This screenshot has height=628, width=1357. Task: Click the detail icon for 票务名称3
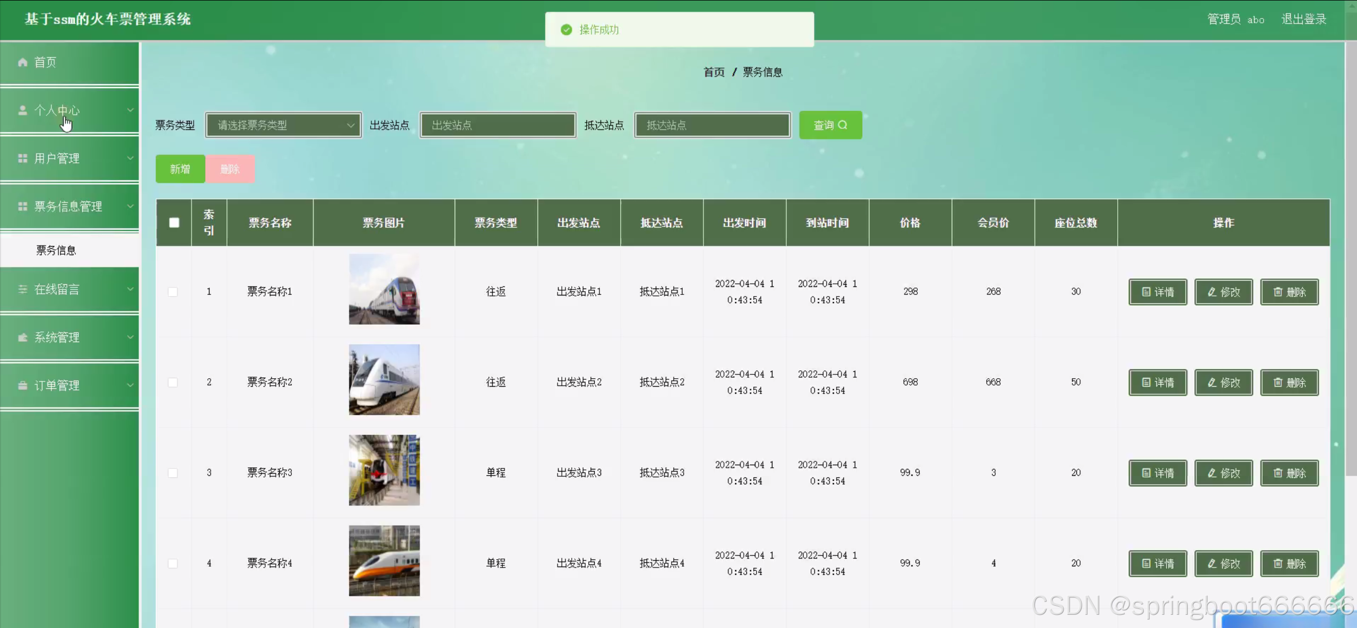coord(1146,473)
